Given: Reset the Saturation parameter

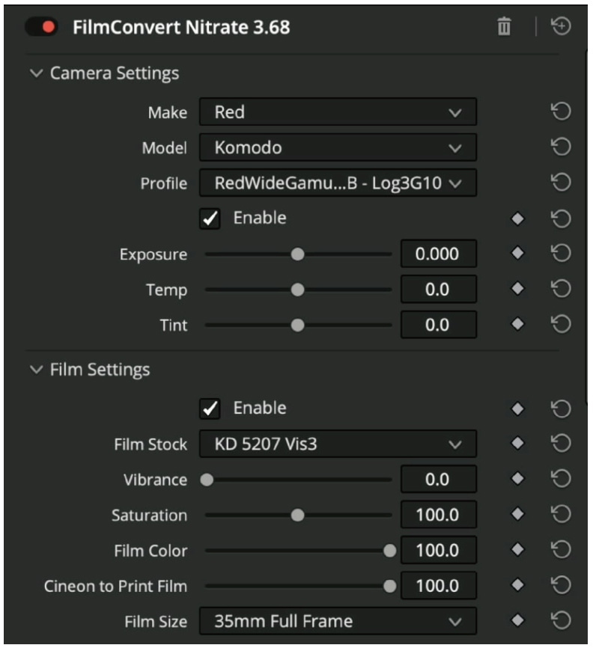Looking at the screenshot, I should [x=561, y=515].
